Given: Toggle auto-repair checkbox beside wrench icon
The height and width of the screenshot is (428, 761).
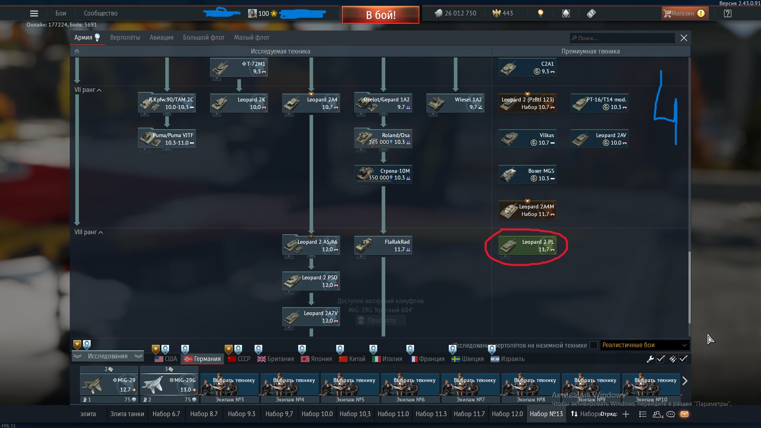Looking at the screenshot, I should point(660,359).
